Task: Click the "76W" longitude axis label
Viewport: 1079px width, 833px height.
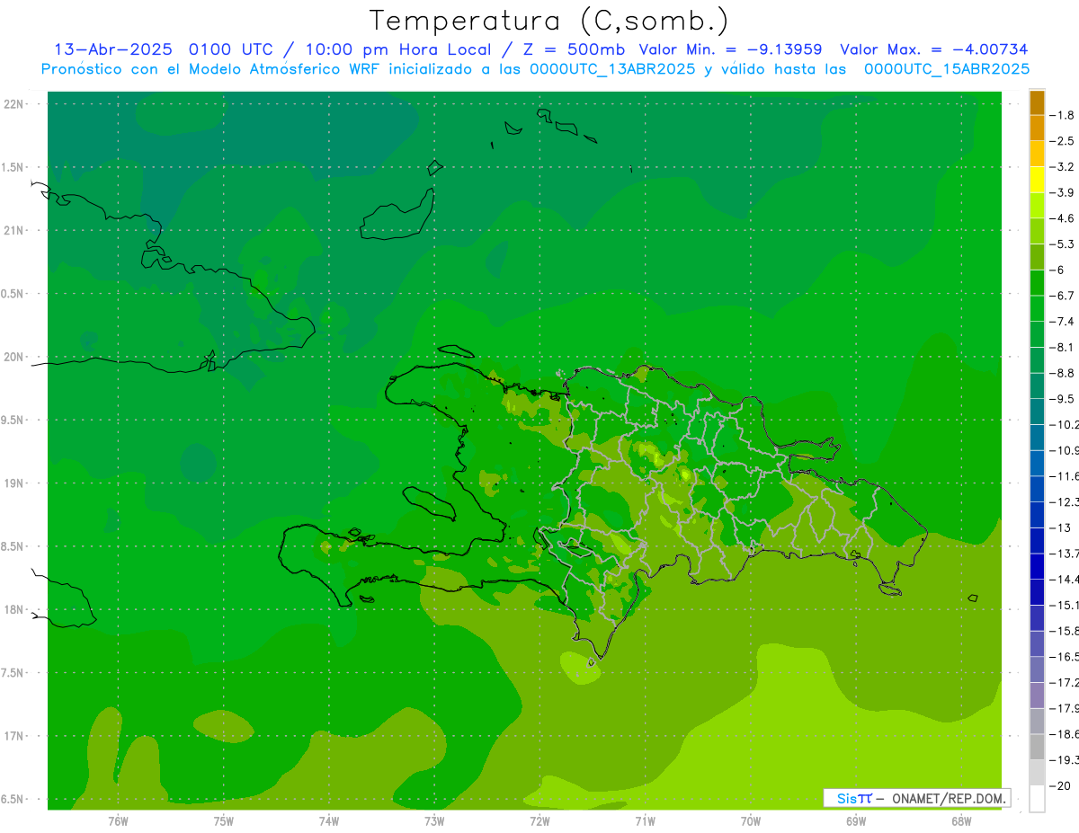Action: 118,820
